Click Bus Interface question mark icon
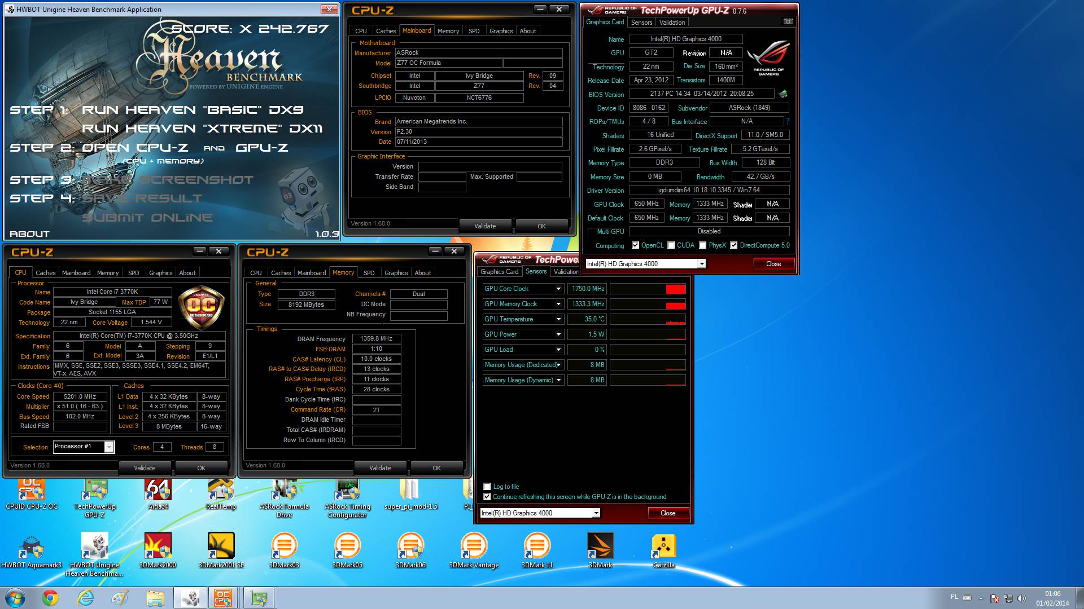The height and width of the screenshot is (609, 1084). pyautogui.click(x=788, y=121)
